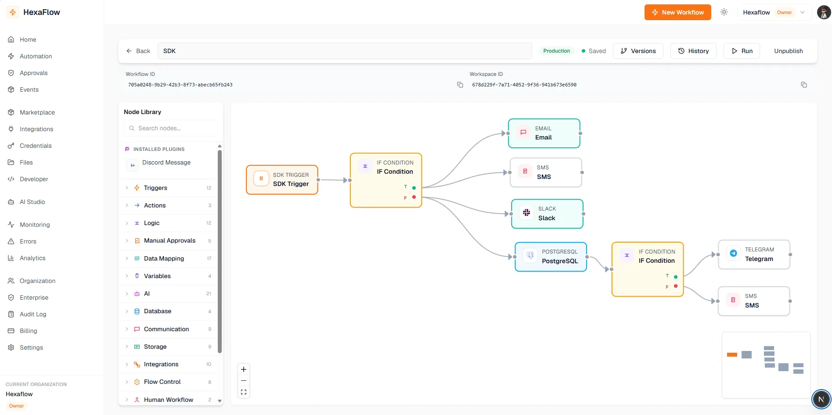Click the Node Library scrollbar
This screenshot has height=415, width=832.
(x=220, y=251)
